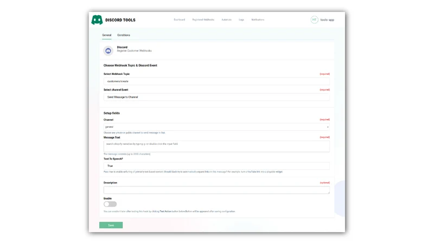
Task: Click the message contents character limit hint
Action: 127,154
